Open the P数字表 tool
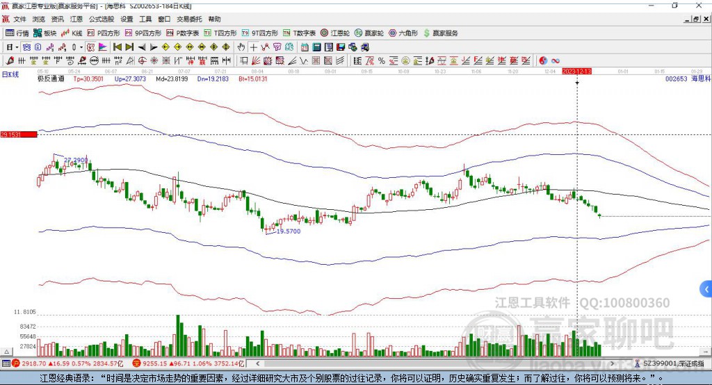Screen dimensions: 712x385 coord(183,33)
